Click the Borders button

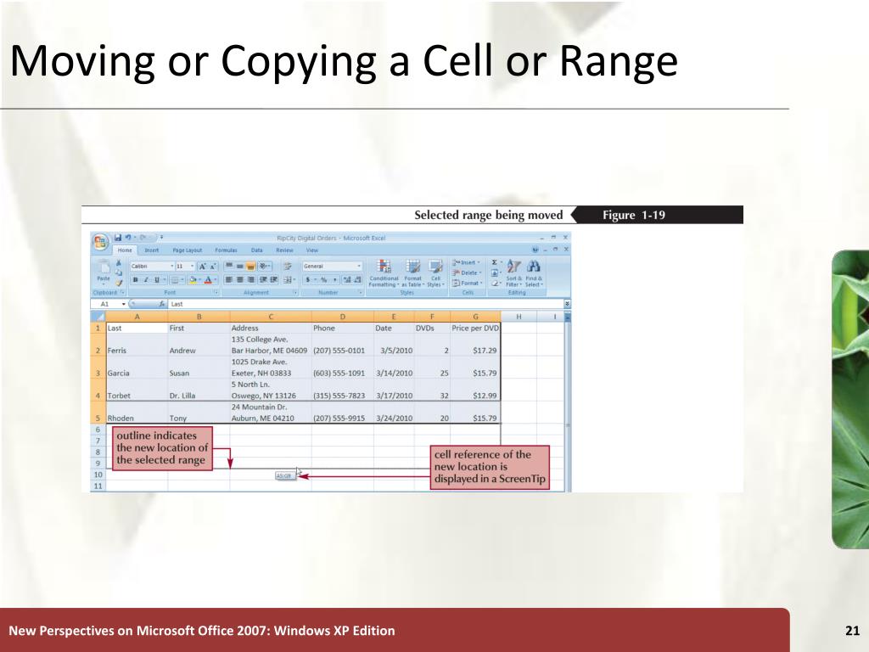pos(175,280)
